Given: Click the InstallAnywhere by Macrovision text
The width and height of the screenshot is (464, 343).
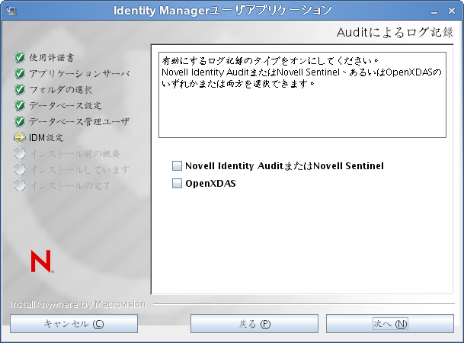Looking at the screenshot, I should coord(78,304).
